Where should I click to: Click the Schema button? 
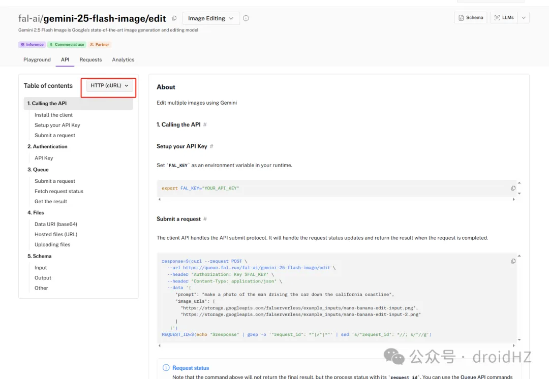(x=470, y=18)
